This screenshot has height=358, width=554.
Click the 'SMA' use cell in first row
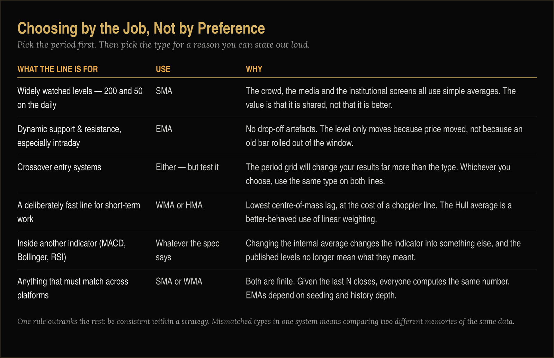(164, 91)
